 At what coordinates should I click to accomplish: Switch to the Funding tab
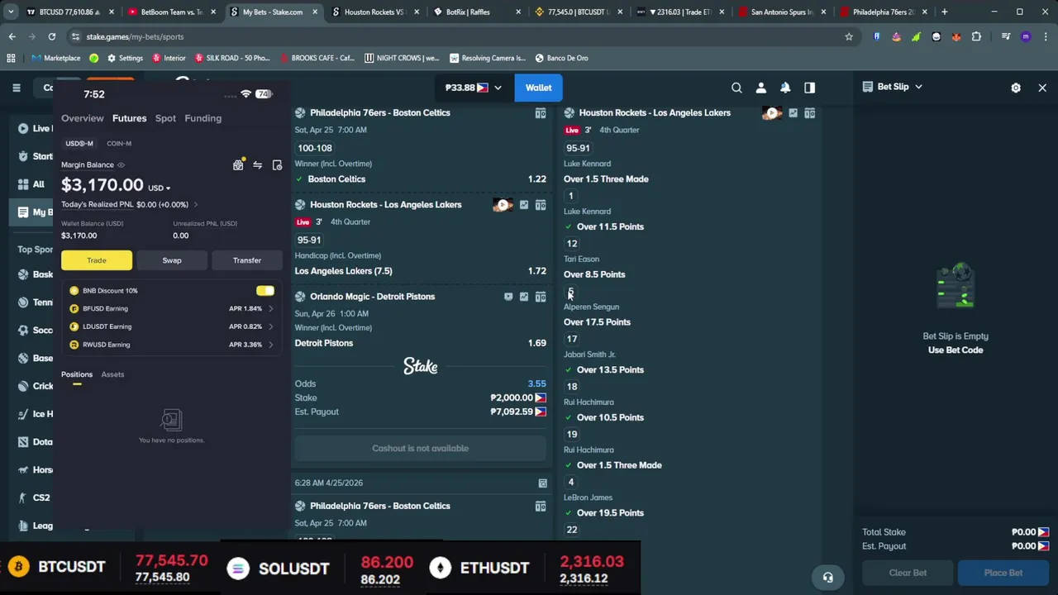pyautogui.click(x=203, y=118)
